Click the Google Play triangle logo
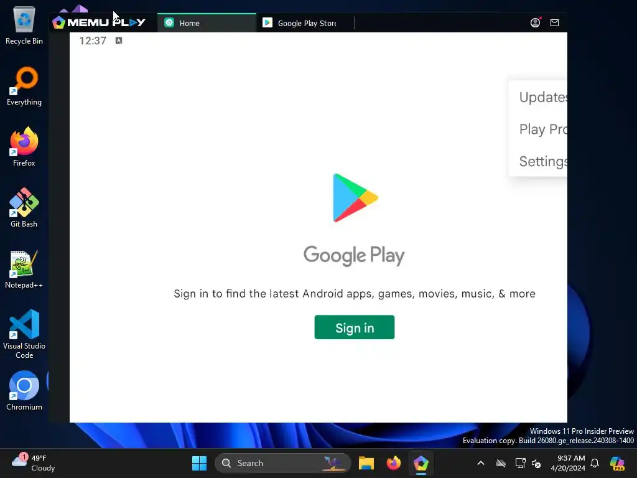The image size is (637, 478). pos(355,198)
